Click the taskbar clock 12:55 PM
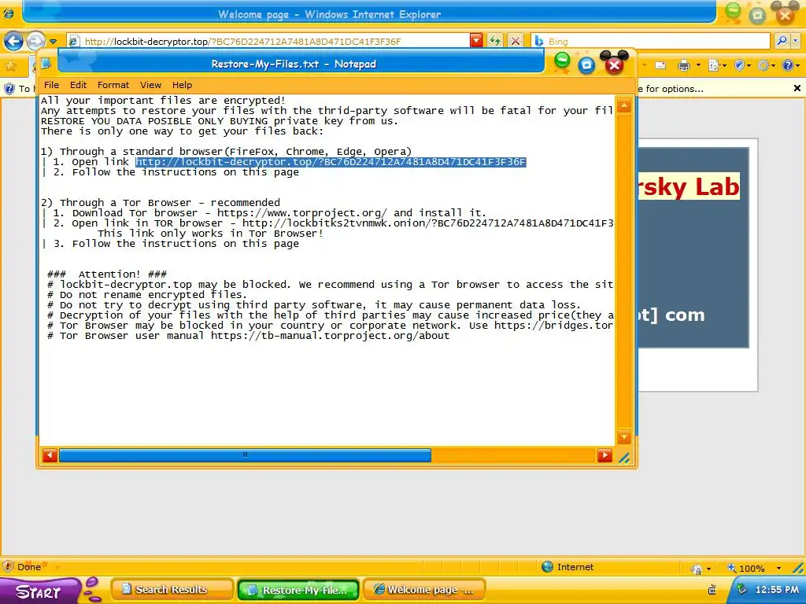Screen dimensions: 806x604 [x=777, y=590]
